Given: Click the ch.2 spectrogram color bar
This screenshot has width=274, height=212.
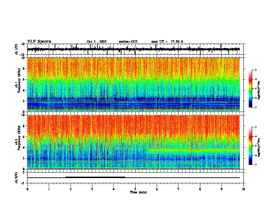Looking at the screenshot, I should 250,146.
